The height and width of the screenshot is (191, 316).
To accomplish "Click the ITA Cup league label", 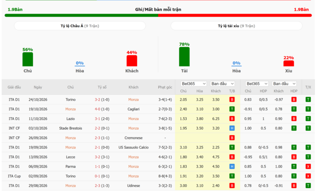I will coord(14,176).
